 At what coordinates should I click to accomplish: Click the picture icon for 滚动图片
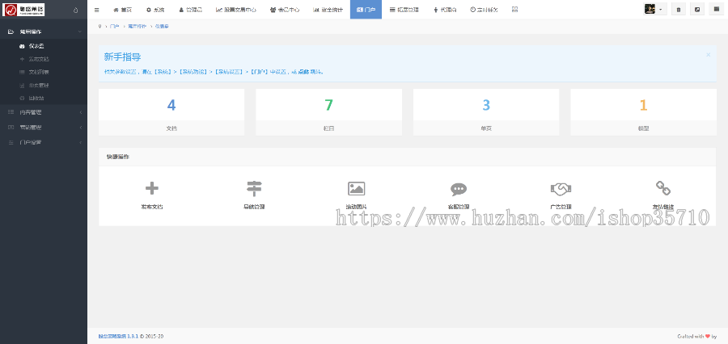(x=357, y=188)
